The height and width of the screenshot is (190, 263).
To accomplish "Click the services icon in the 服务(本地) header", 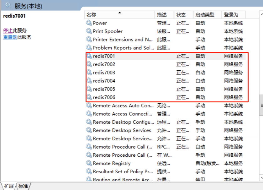I will [x=8, y=6].
